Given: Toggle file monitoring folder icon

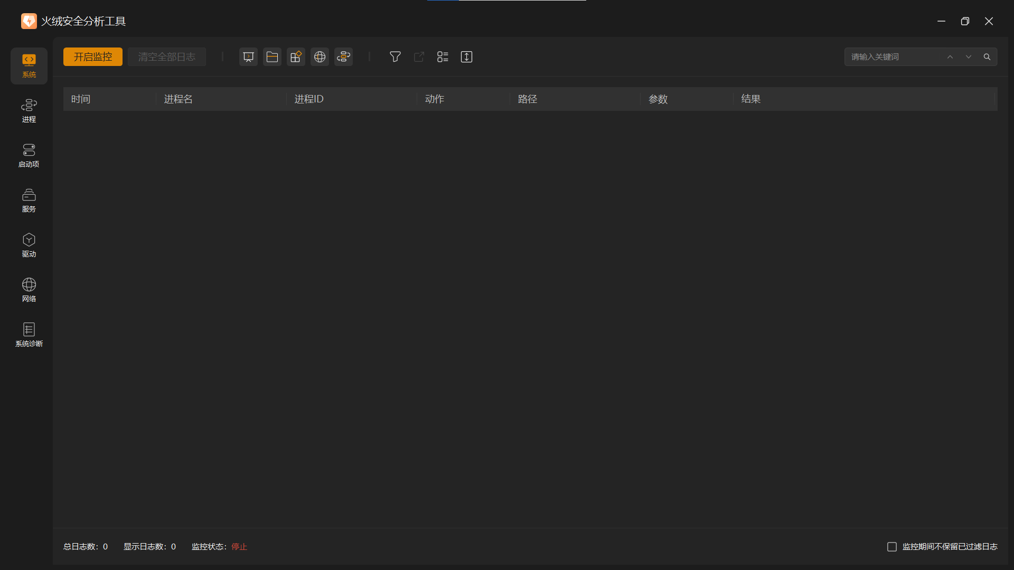Looking at the screenshot, I should coord(272,57).
